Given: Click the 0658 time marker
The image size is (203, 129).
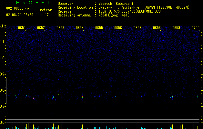Looking at the screenshot, I should pyautogui.click(x=157, y=28).
